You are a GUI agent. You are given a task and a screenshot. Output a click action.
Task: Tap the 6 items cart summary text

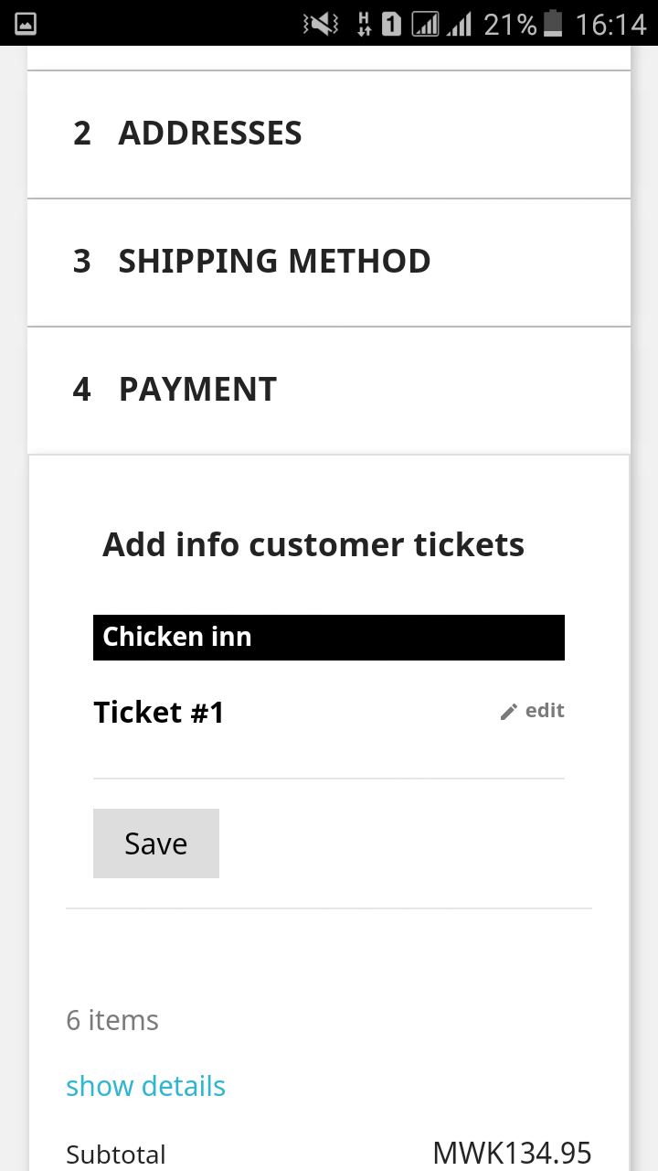[112, 1020]
